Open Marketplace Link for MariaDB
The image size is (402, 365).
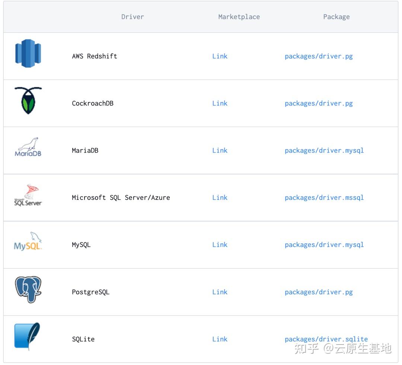[x=220, y=150]
